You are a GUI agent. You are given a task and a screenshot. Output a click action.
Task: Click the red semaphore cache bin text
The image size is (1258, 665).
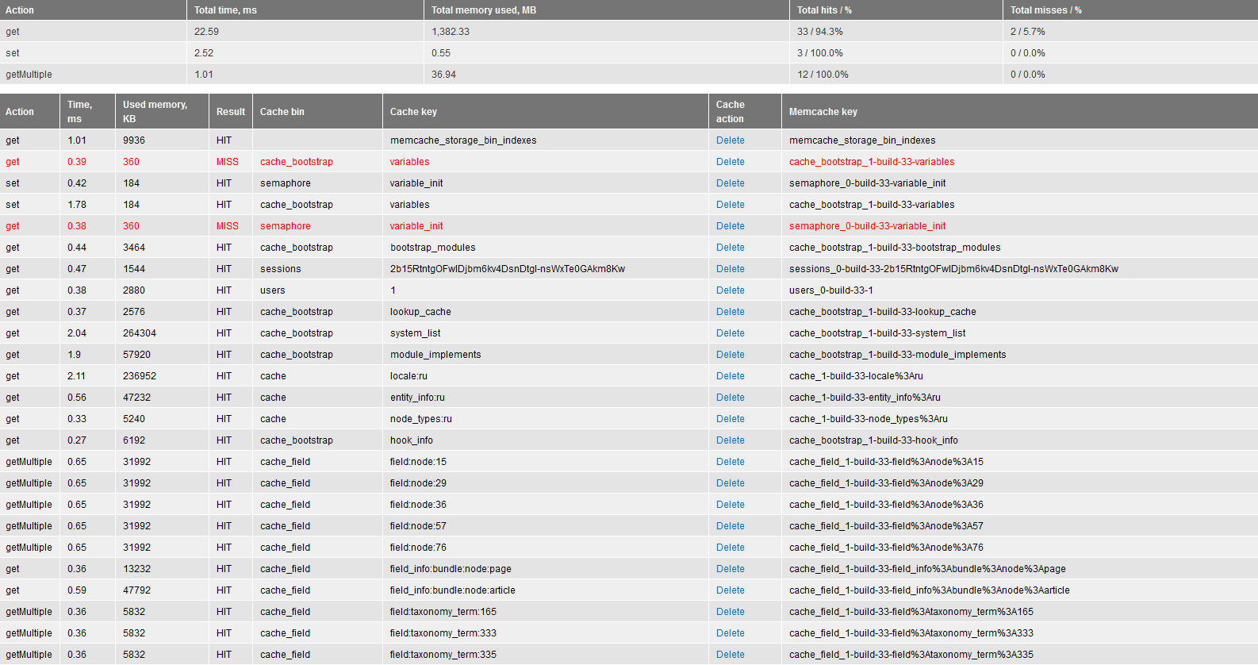tap(285, 226)
